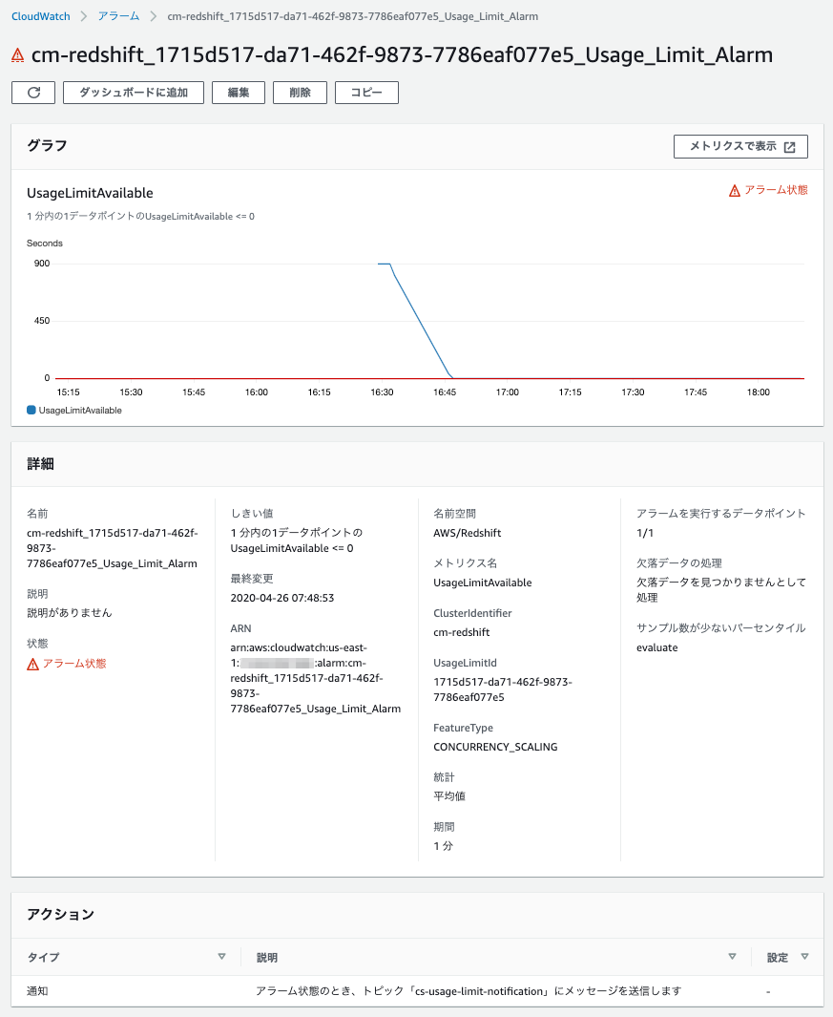Click the ダッシュボードに追加 button

tap(133, 92)
